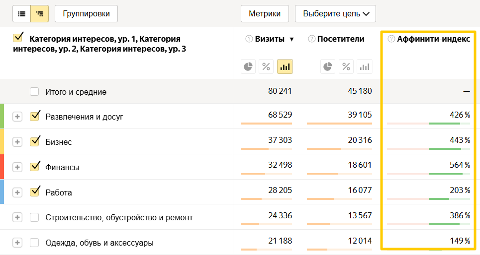Viewport: 480px width, 255px height.
Task: Show bar chart for Визиты column
Action: 285,66
